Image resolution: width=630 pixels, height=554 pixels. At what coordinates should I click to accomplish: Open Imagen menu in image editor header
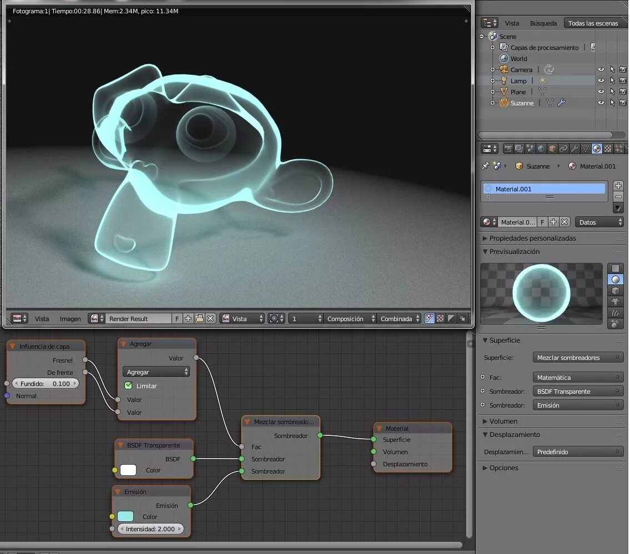pos(70,318)
